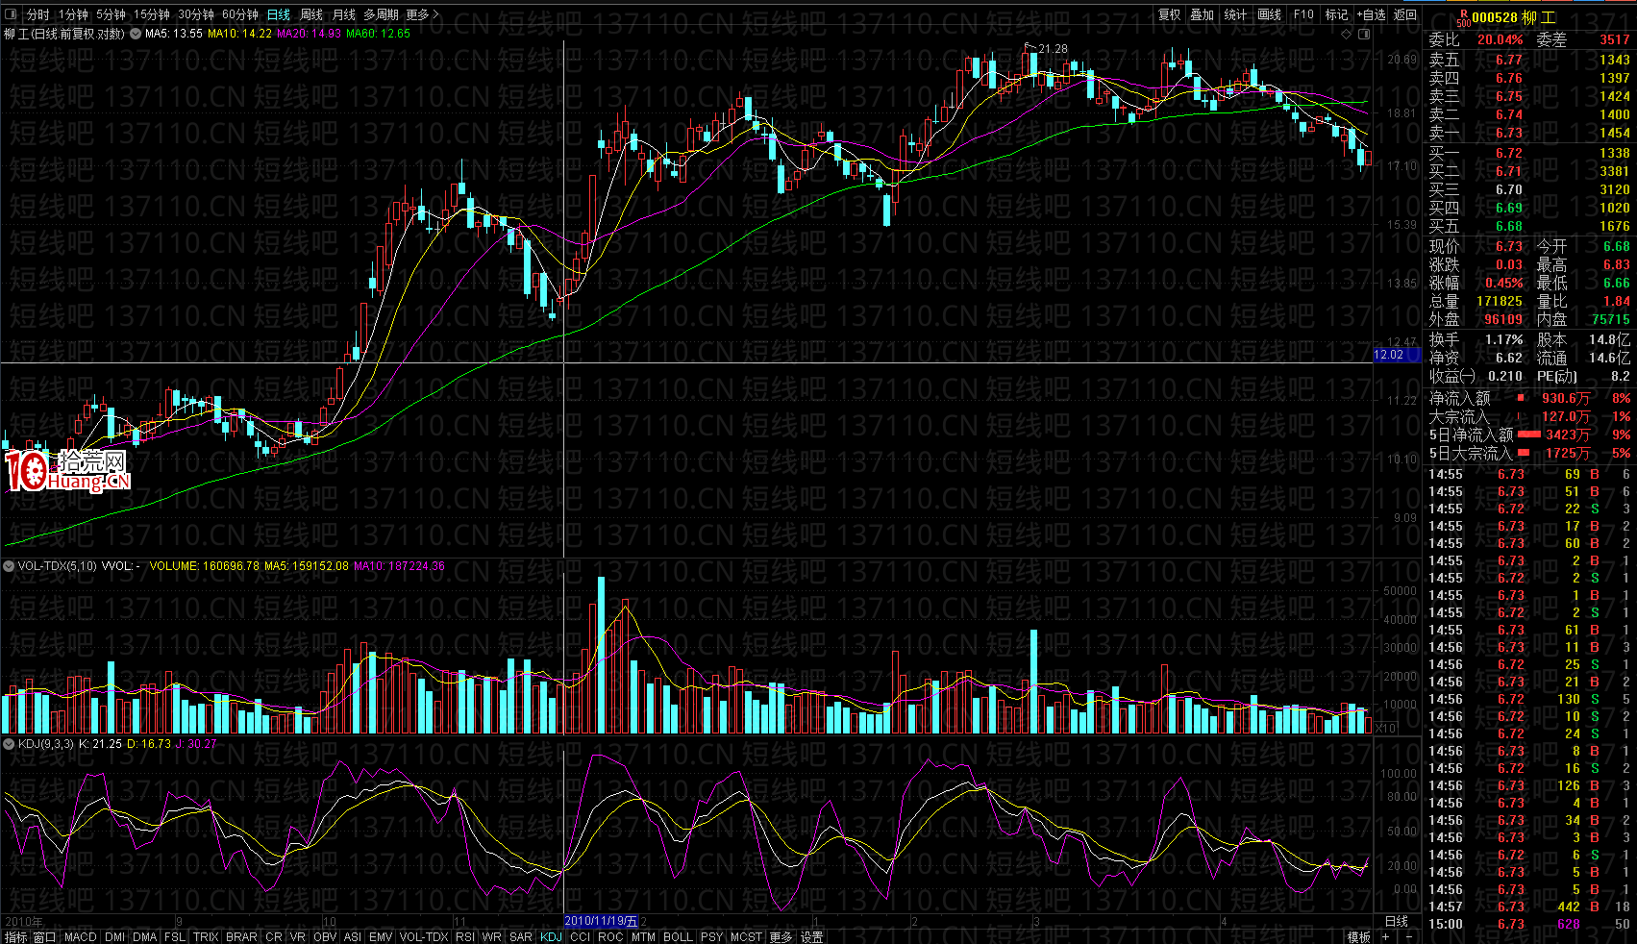Select the MTM indicator tab
This screenshot has height=944, width=1637.
point(643,936)
